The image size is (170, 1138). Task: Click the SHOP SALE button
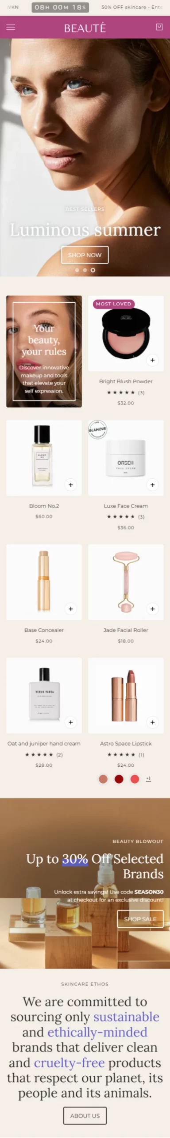click(140, 919)
